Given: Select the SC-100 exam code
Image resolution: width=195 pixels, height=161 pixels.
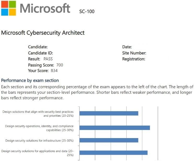Looking at the screenshot, I should click(87, 11).
